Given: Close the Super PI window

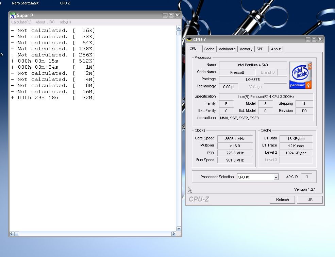Looking at the screenshot, I should 177,15.
